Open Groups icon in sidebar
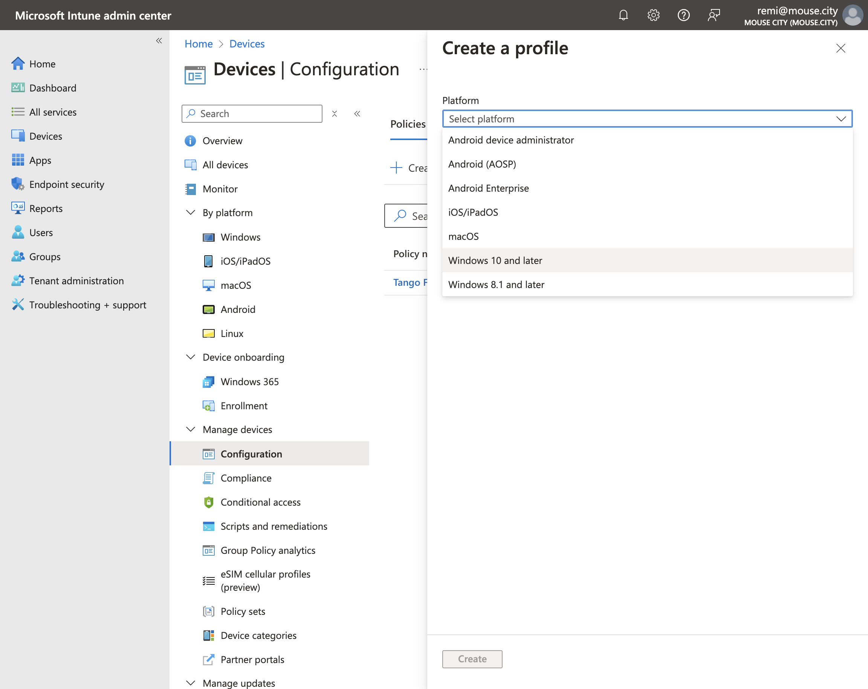 tap(18, 256)
